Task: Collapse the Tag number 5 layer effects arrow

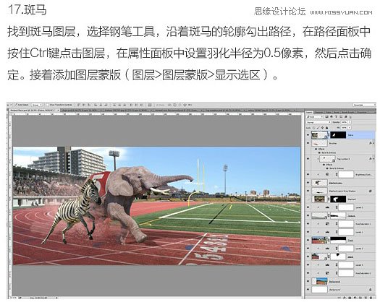Action: point(374,159)
